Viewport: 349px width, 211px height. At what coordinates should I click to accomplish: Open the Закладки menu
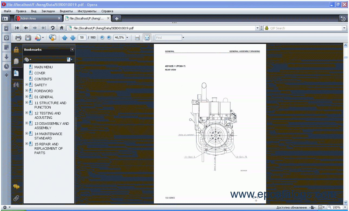click(48, 11)
